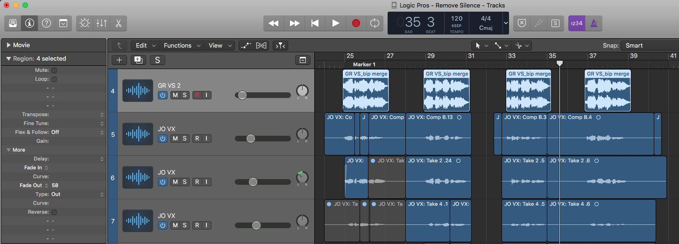Toggle the Inspector info button

[x=30, y=23]
